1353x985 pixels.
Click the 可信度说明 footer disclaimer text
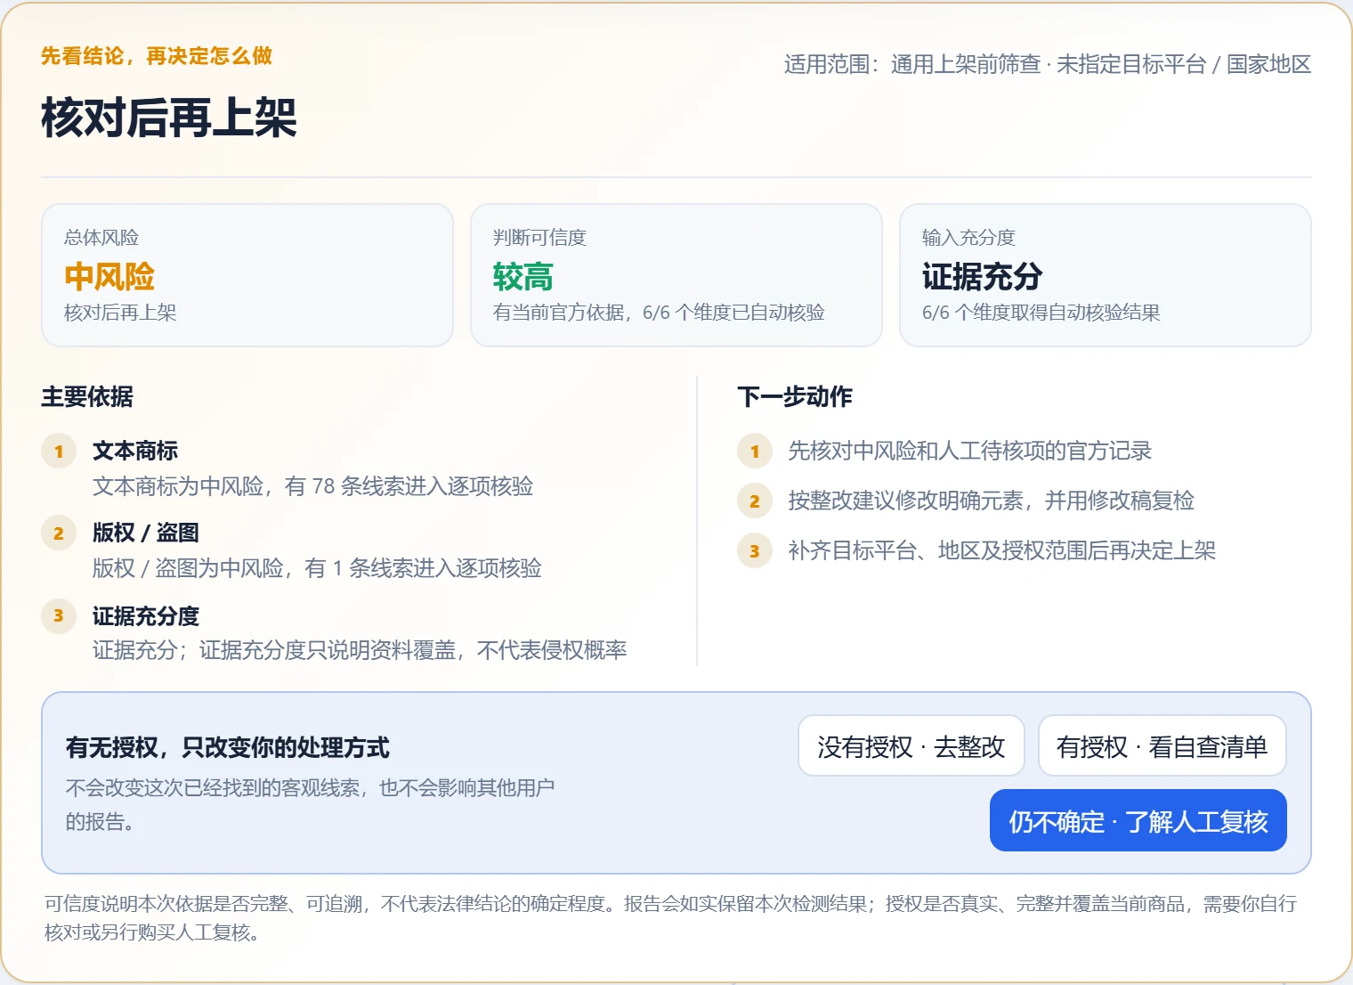tap(670, 918)
